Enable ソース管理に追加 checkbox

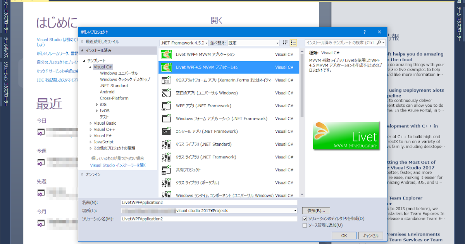[x=304, y=225]
